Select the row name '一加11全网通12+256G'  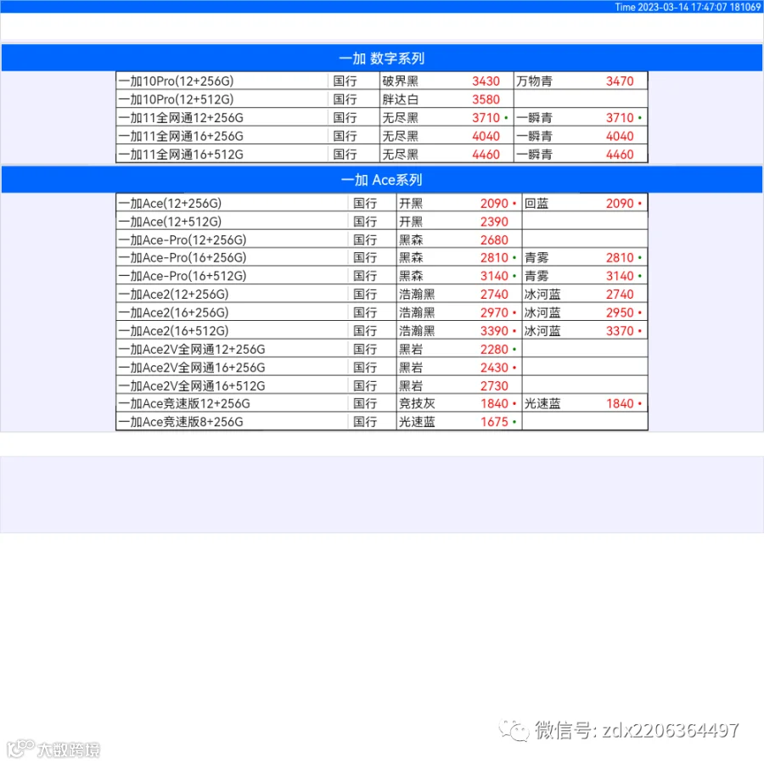coord(181,118)
